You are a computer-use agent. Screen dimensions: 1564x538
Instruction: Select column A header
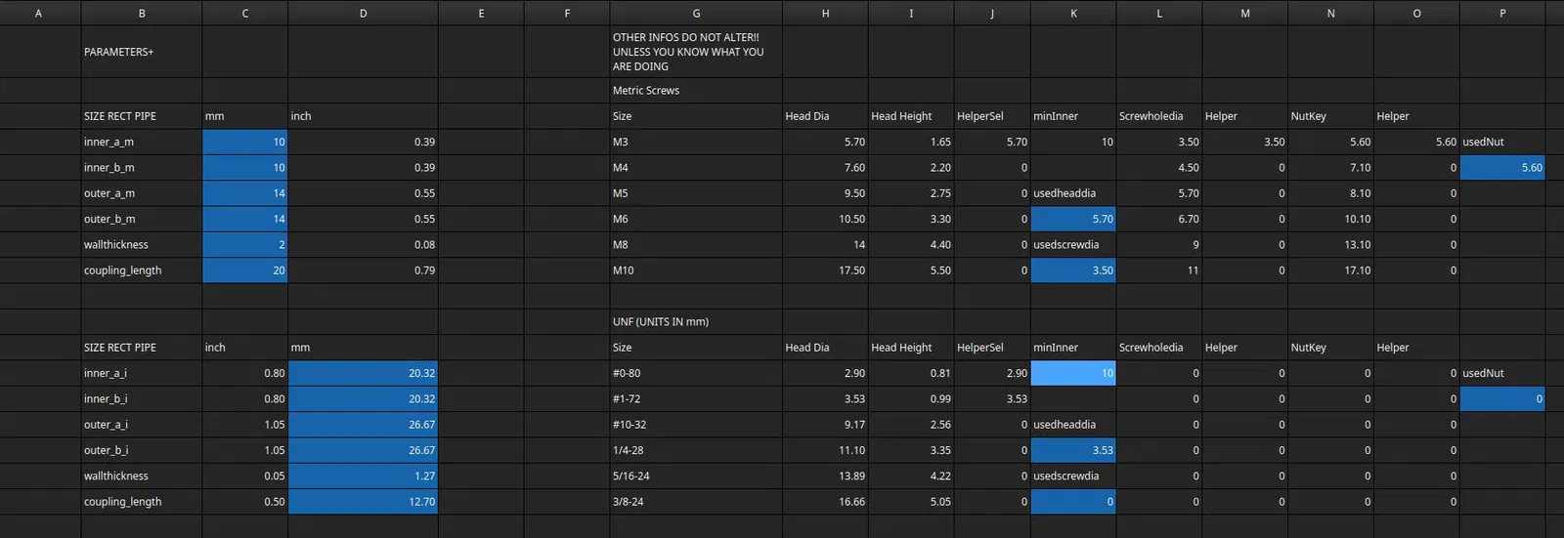[38, 14]
